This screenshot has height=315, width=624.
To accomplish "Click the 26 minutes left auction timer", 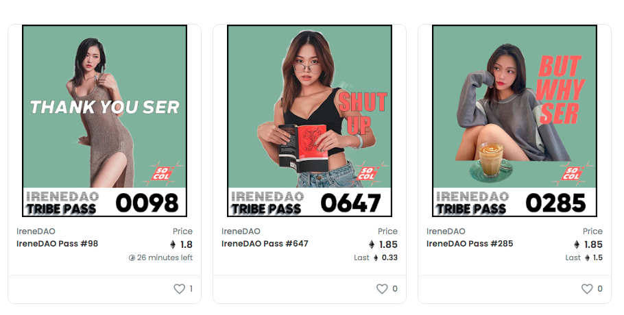I will (161, 257).
